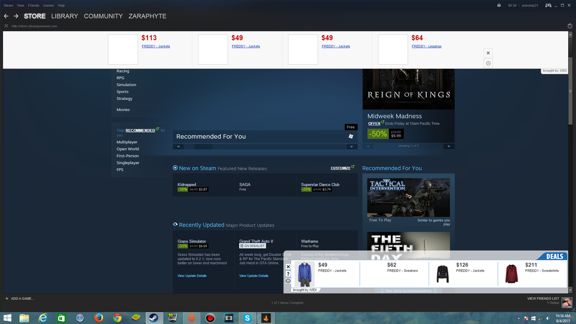Open the LIBRARY tab

(x=65, y=16)
